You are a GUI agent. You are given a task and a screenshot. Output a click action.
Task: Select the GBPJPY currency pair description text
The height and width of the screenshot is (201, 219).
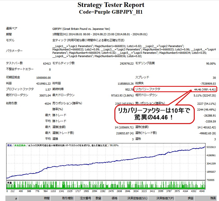(x=81, y=29)
